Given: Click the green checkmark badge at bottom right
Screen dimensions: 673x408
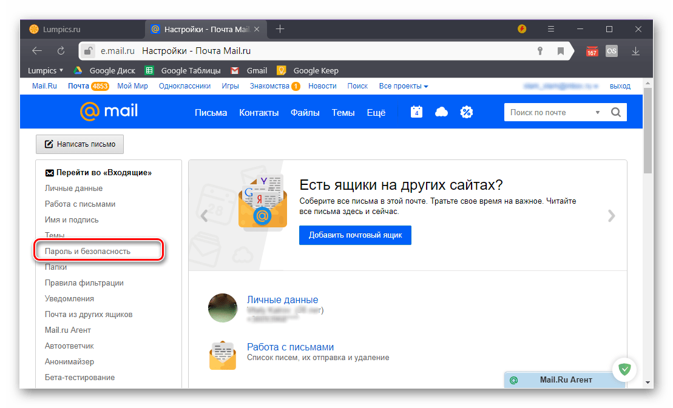Looking at the screenshot, I should click(624, 369).
